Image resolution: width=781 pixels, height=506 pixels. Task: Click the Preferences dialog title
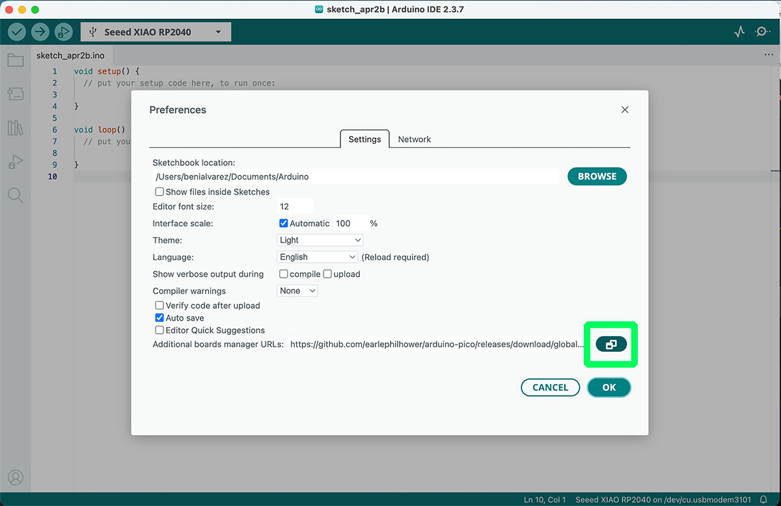pyautogui.click(x=178, y=110)
